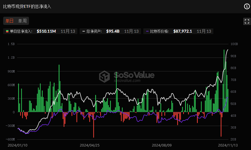Viewport: 251px width, 150px height.
Task: Select the 2024/08/09 date on x-axis
Action: coord(162,145)
